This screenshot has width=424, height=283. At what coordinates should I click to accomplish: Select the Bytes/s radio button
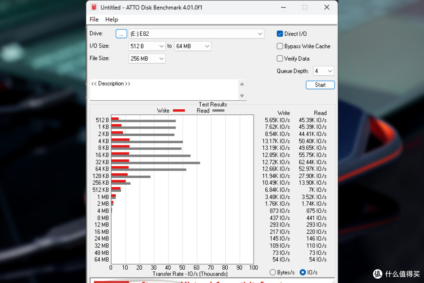(273, 272)
